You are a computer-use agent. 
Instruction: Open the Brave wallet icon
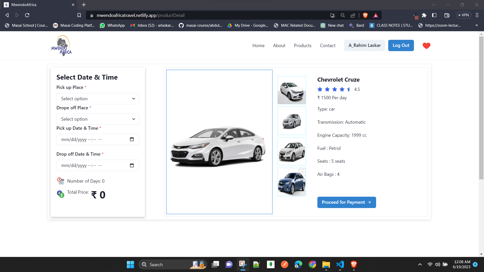tap(447, 15)
